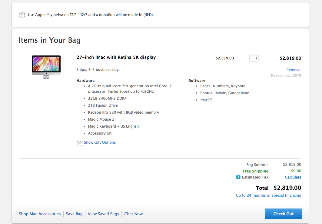The height and width of the screenshot is (224, 322).
Task: Open Show Gift Options link
Action: pos(100,142)
